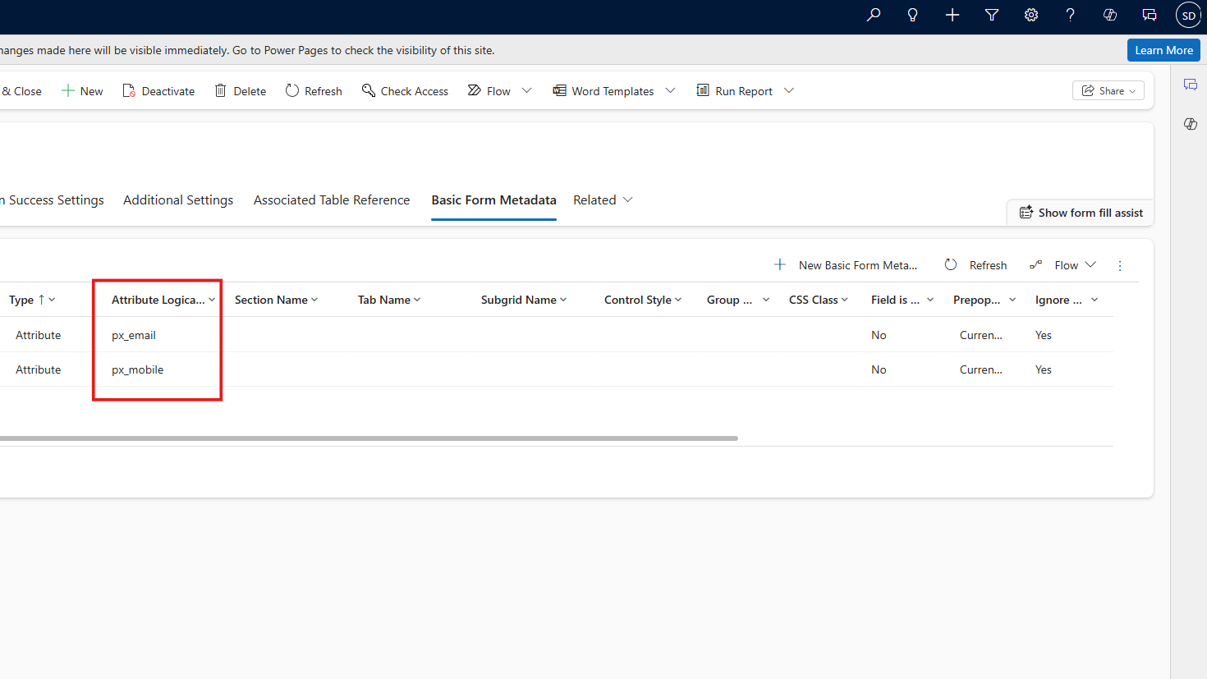1207x679 pixels.
Task: Open the advanced filter funnel icon
Action: tap(992, 15)
